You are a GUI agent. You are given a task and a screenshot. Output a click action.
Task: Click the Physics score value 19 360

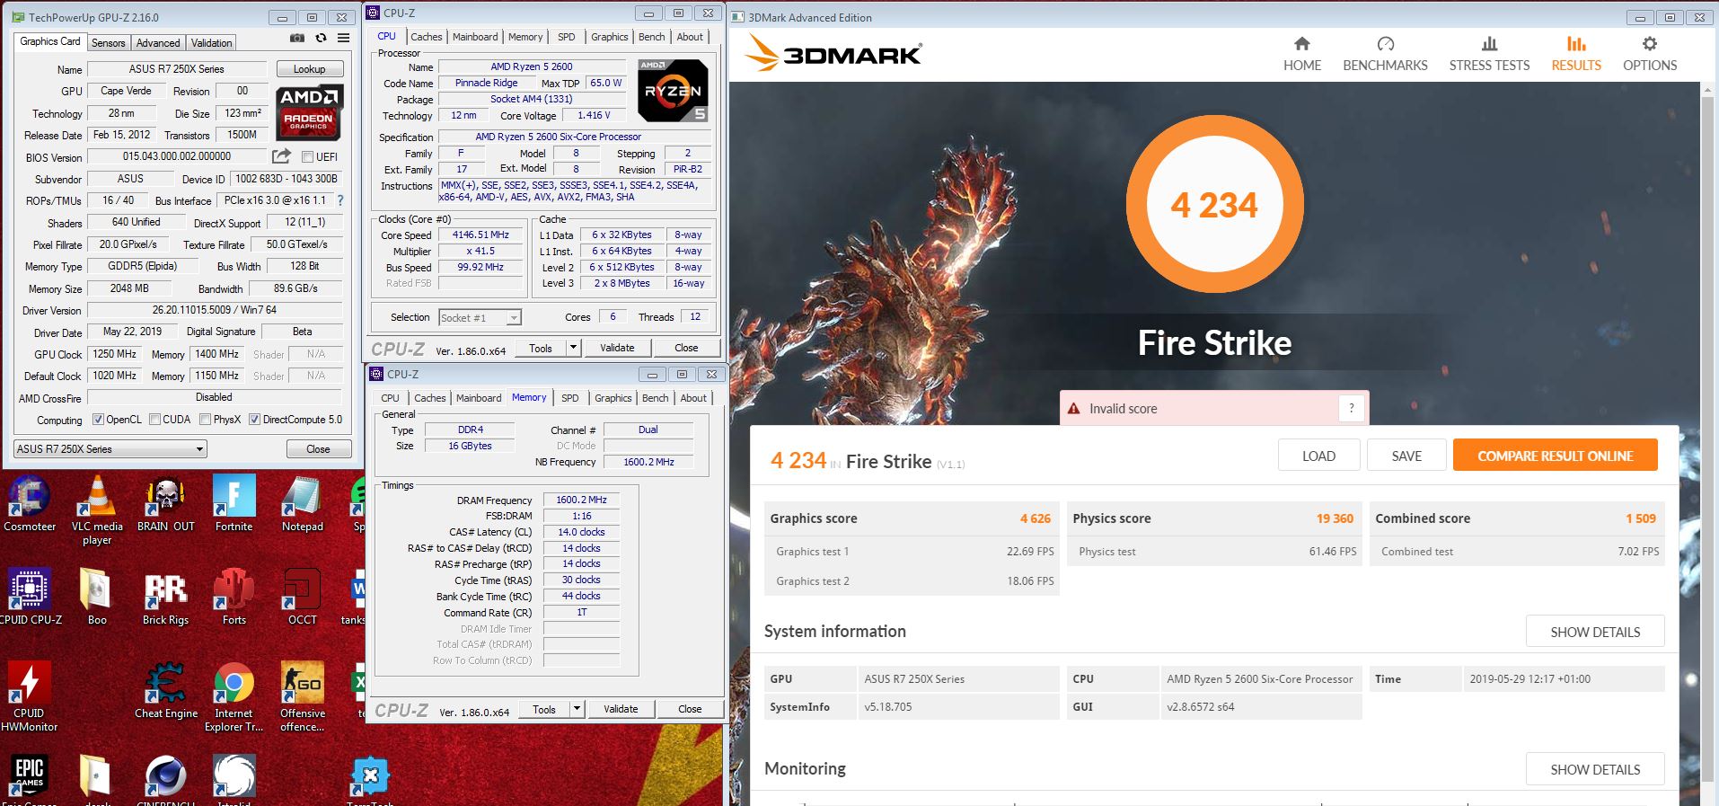(1335, 518)
